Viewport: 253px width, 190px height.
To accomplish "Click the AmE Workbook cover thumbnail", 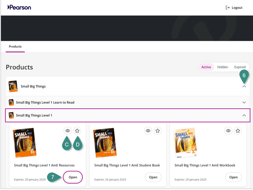I will click(x=185, y=142).
